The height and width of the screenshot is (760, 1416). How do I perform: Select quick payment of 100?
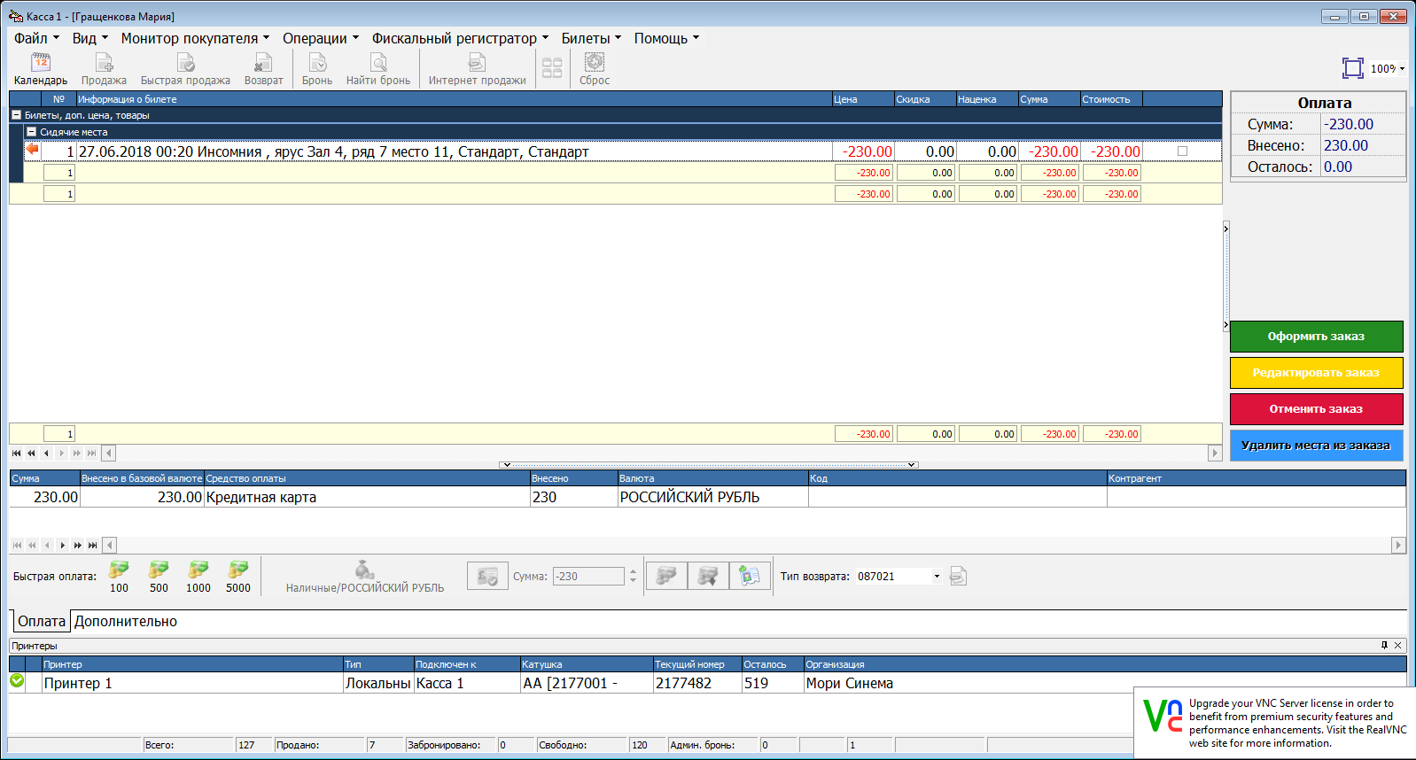click(x=119, y=577)
